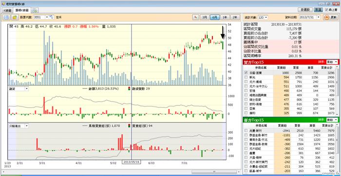This screenshot has height=176, width=341.
Task: Select the 亞東 buyer row name
Action: click(252, 109)
